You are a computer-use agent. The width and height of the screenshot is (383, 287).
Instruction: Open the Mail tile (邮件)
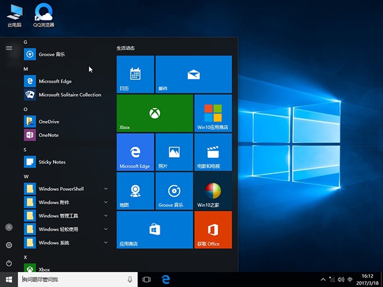coord(193,74)
